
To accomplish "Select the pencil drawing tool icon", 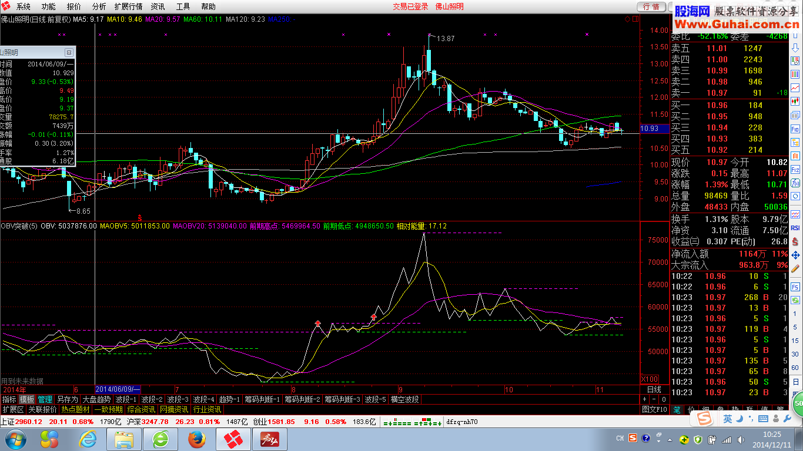I will click(794, 267).
